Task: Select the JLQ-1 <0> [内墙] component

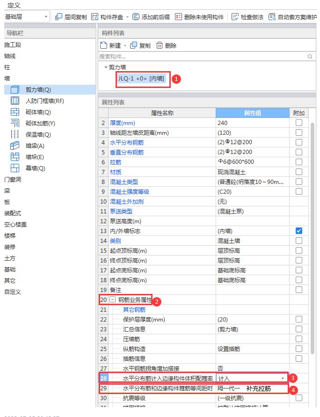Action: (141, 79)
